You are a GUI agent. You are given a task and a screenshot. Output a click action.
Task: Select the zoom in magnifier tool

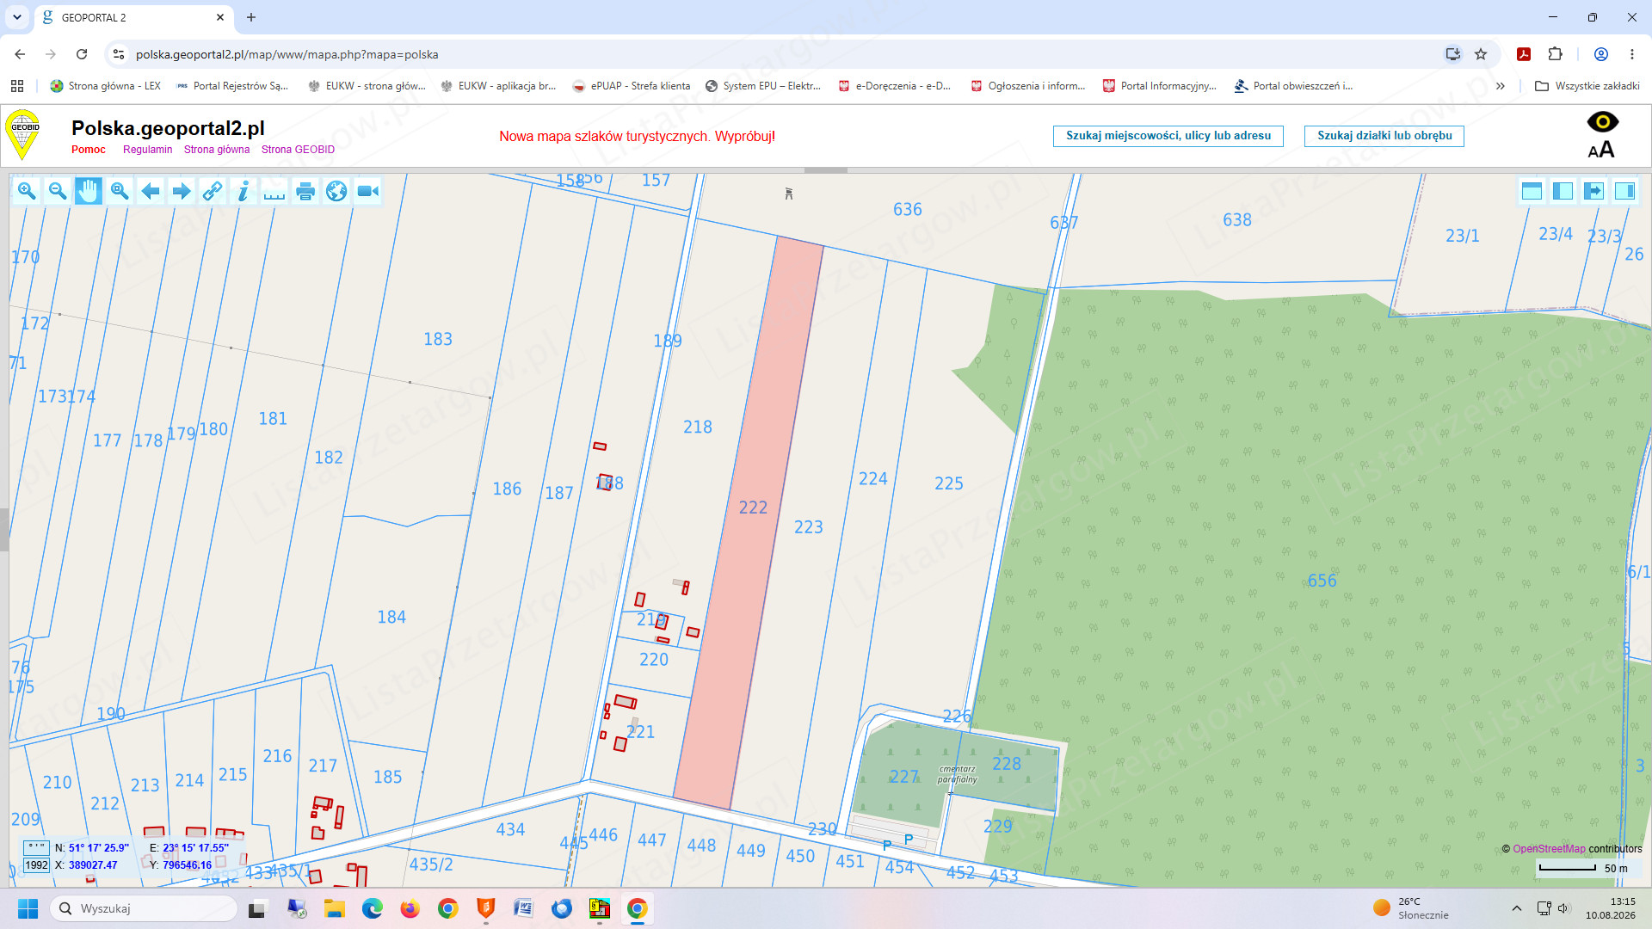(x=27, y=191)
